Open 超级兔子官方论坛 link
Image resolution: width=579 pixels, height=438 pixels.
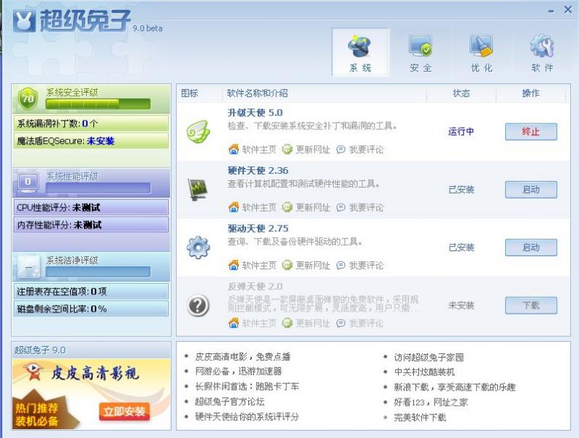point(230,401)
